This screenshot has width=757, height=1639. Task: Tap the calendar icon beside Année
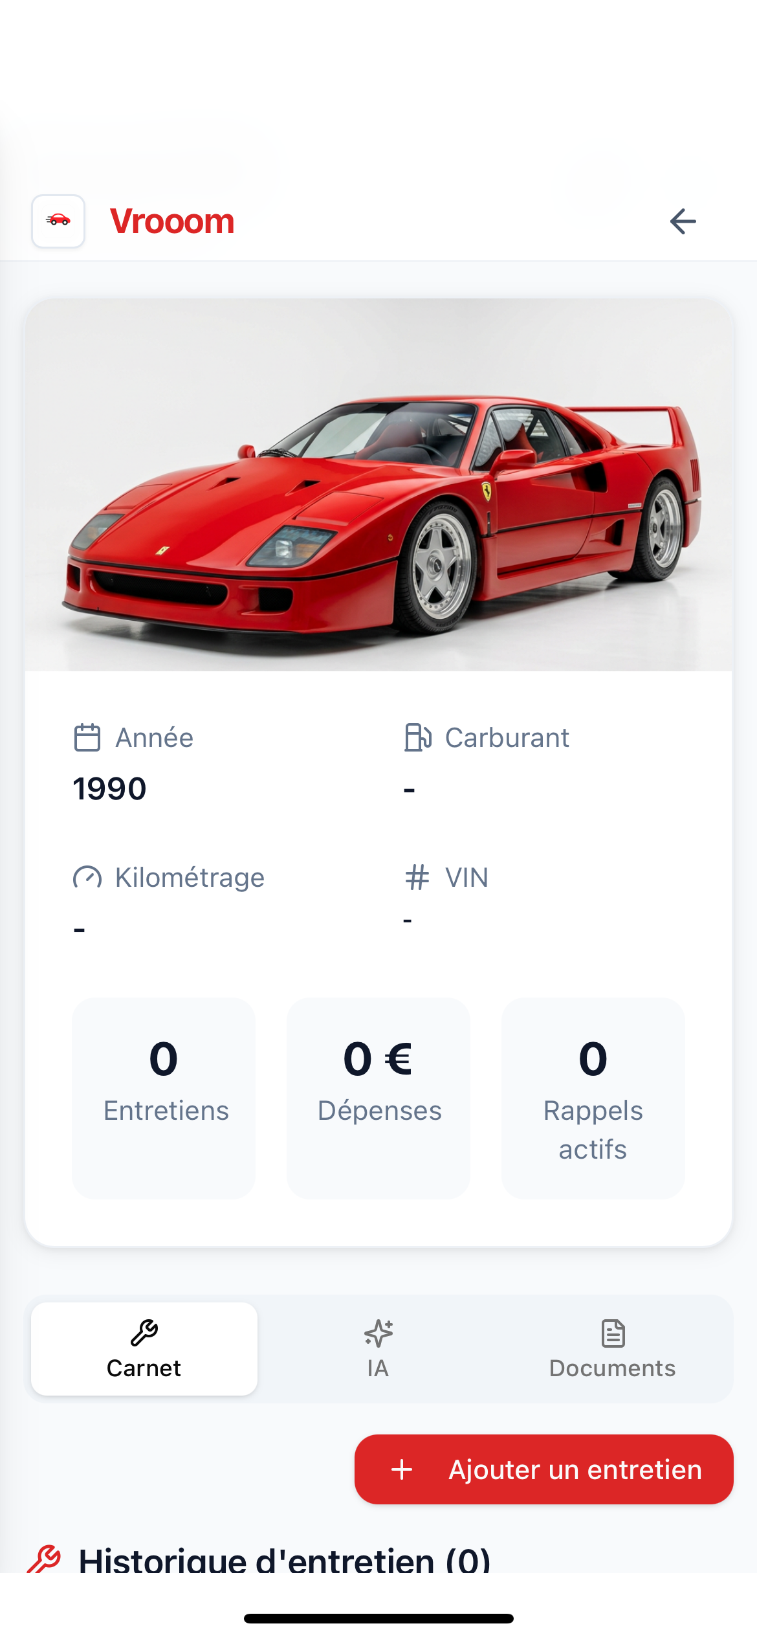click(87, 737)
